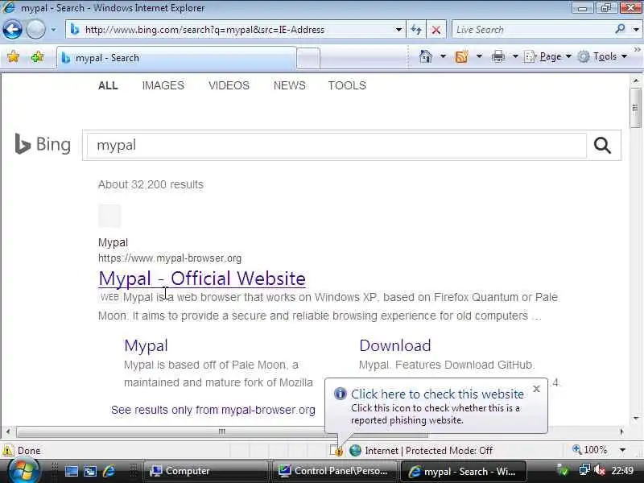Click the network tray icon
The width and height of the screenshot is (644, 483).
(584, 470)
